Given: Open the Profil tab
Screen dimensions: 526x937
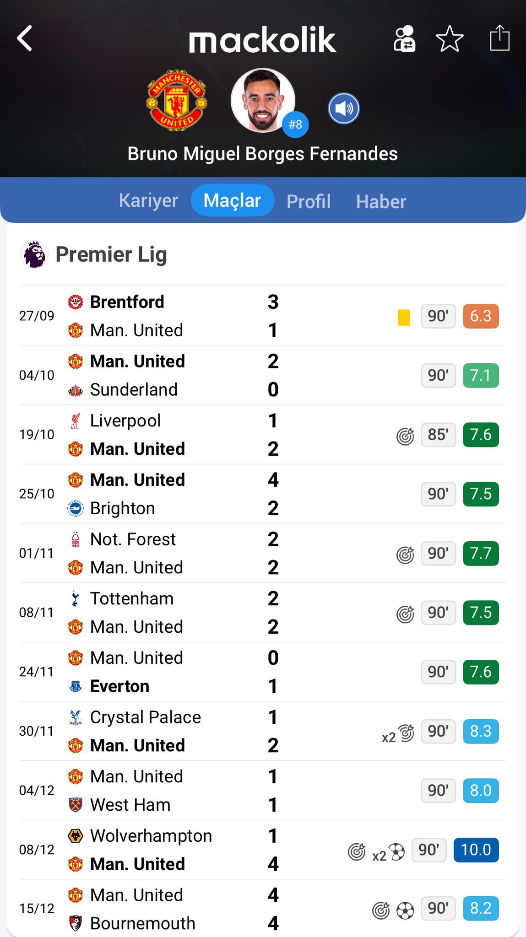Looking at the screenshot, I should click(x=309, y=201).
